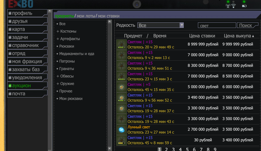Screen dimensions: 261x151
Task: Open the профиль section in sidebar
Action: point(27,13)
